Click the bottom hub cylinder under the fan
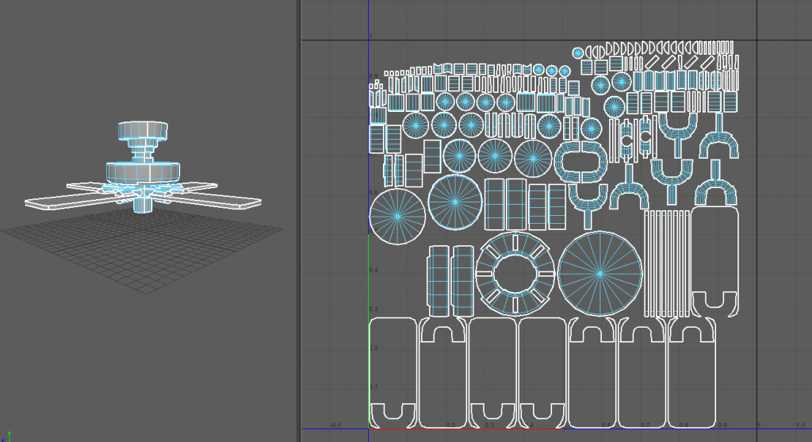 click(144, 205)
